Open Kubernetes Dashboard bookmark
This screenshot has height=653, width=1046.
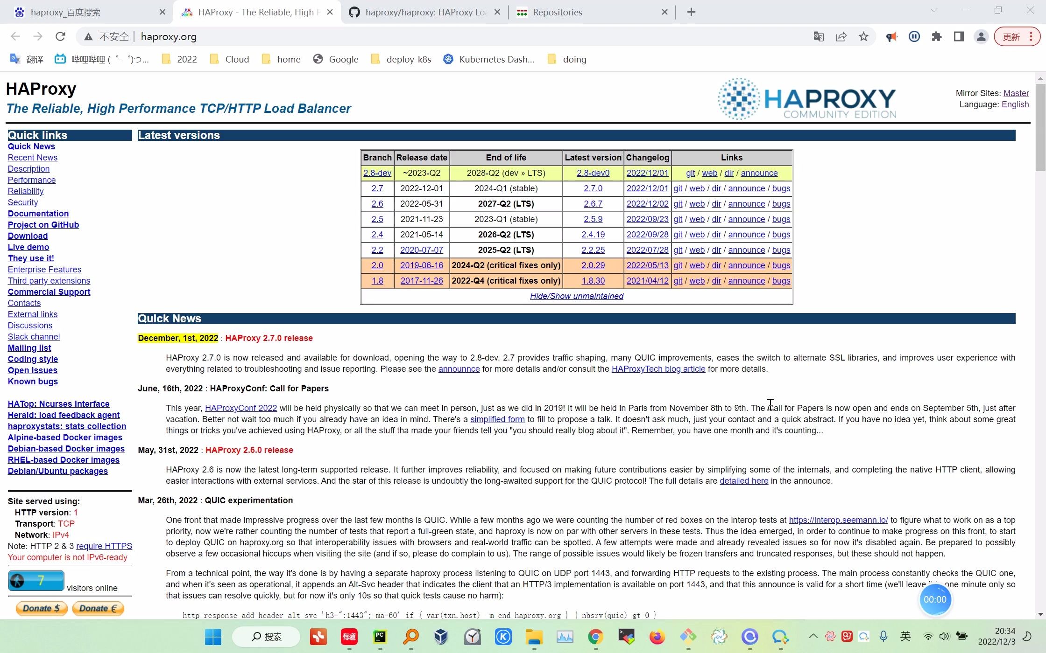489,59
